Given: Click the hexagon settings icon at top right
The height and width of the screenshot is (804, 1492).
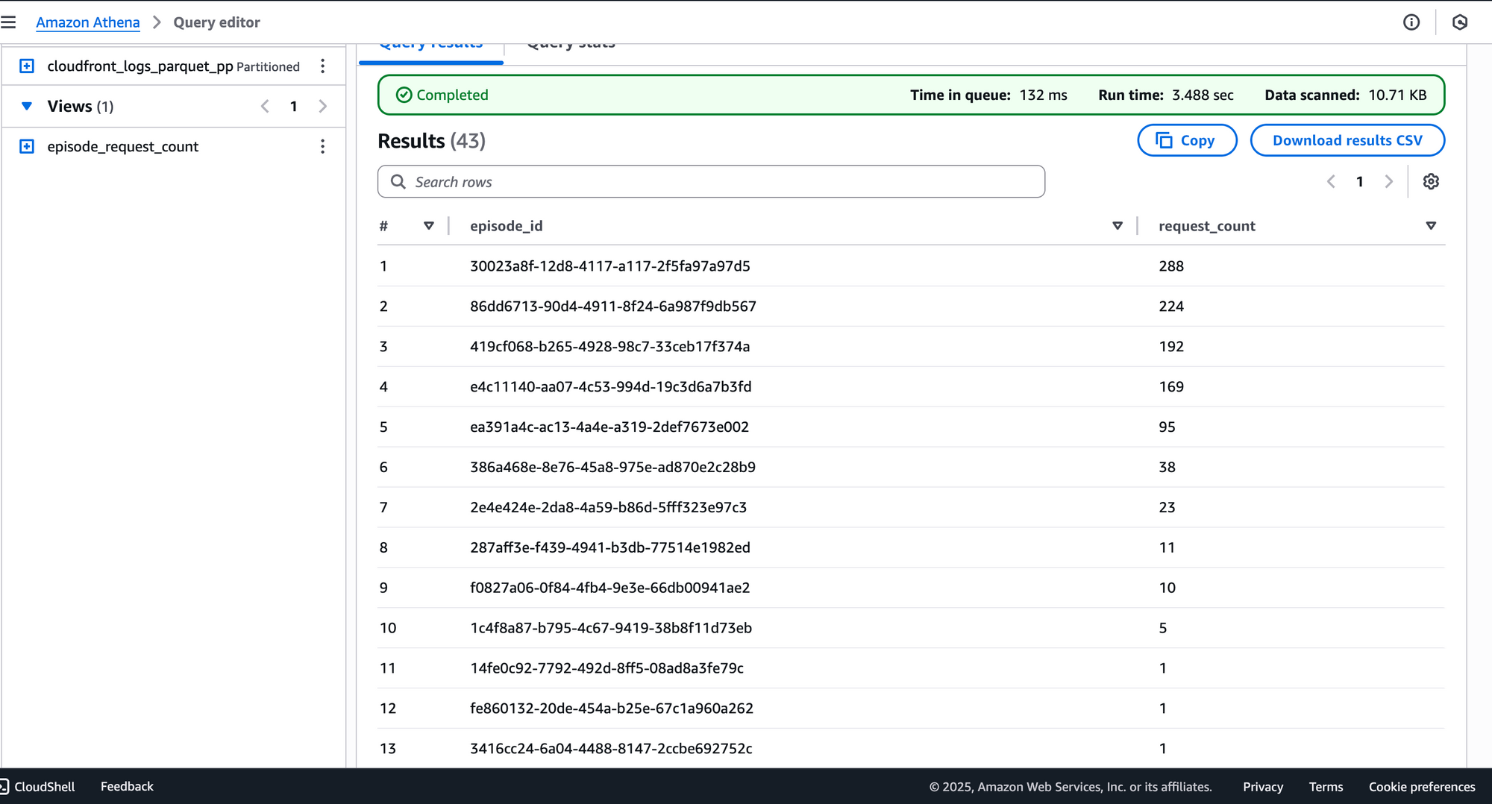Looking at the screenshot, I should (x=1460, y=22).
